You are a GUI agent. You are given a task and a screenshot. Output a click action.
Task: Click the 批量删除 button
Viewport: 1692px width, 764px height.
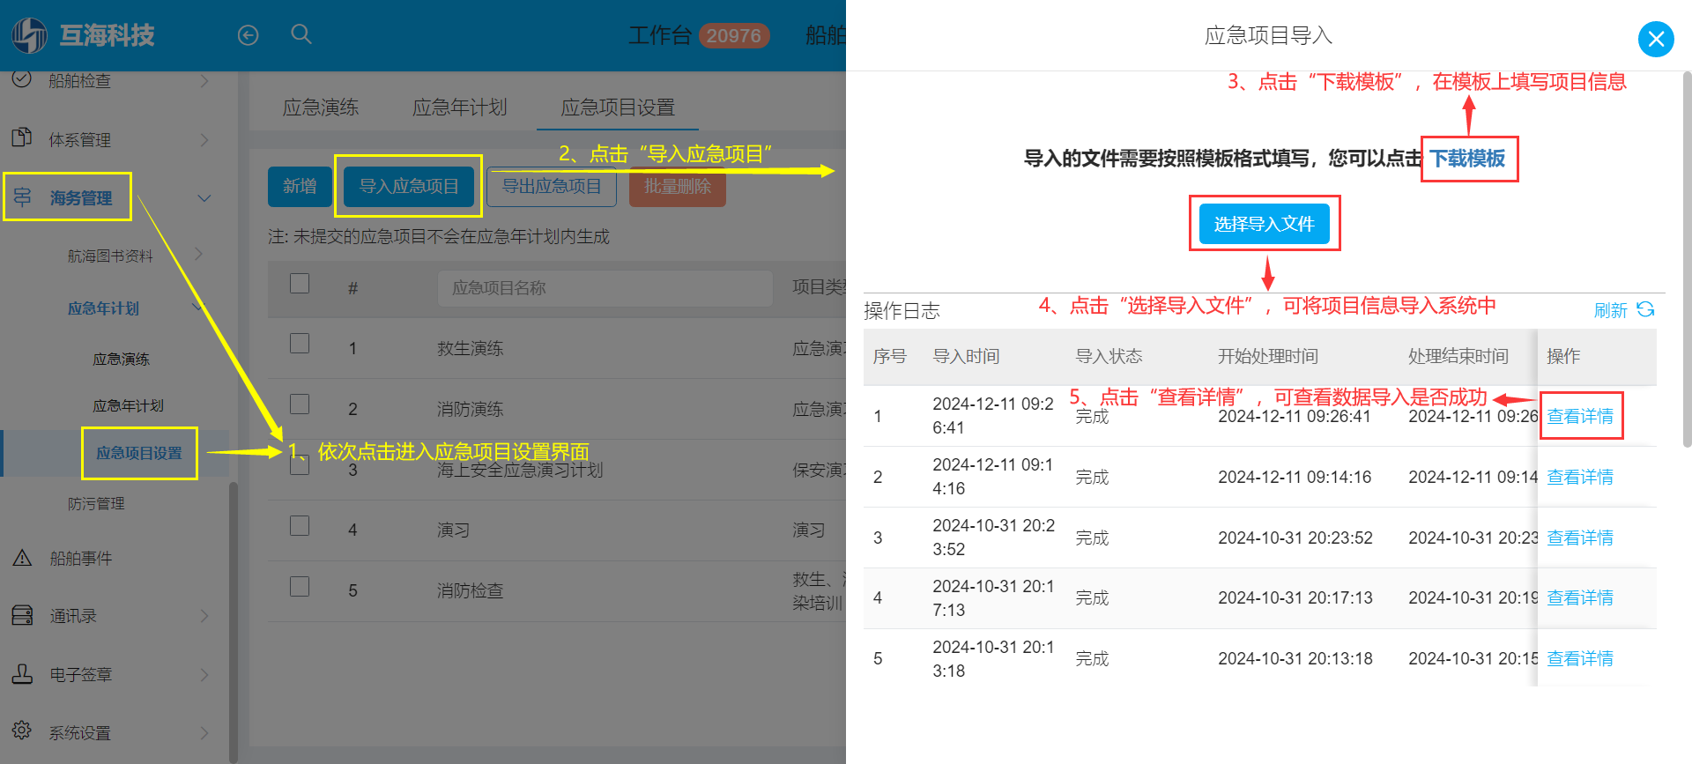pyautogui.click(x=678, y=186)
